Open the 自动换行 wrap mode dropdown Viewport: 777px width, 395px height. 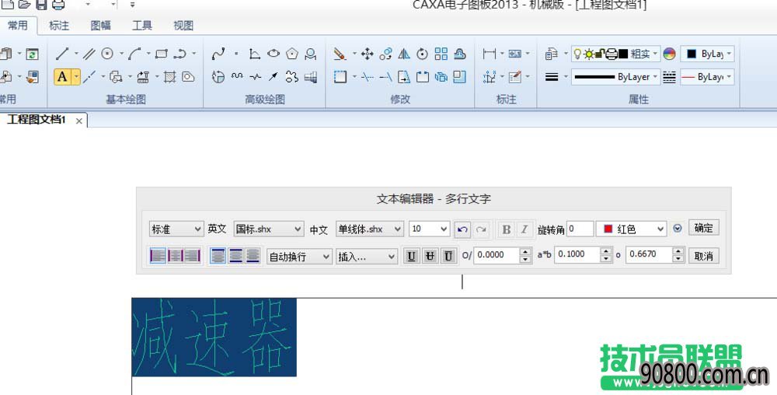coord(299,257)
